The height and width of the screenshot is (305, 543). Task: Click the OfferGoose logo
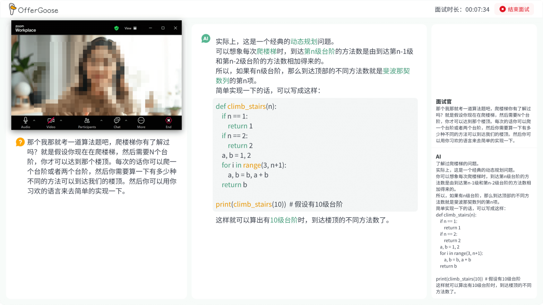33,9
